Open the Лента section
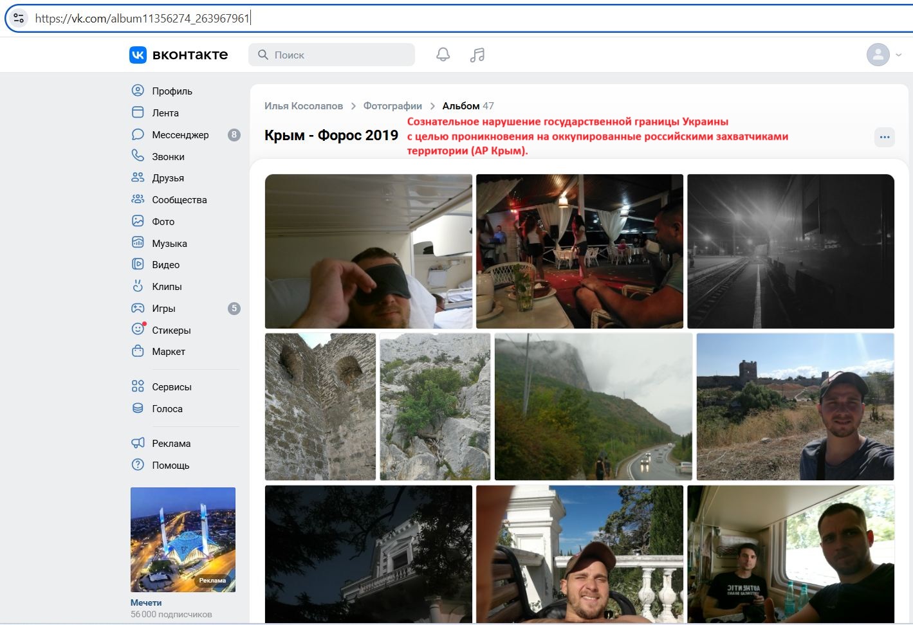Viewport: 913px width, 625px height. pyautogui.click(x=138, y=113)
